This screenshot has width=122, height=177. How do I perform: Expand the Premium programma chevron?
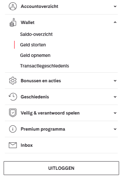[115, 129]
